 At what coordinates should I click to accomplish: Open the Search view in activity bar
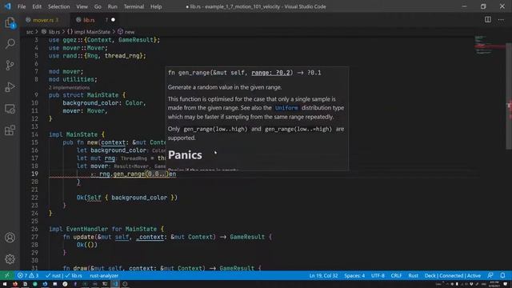10,43
